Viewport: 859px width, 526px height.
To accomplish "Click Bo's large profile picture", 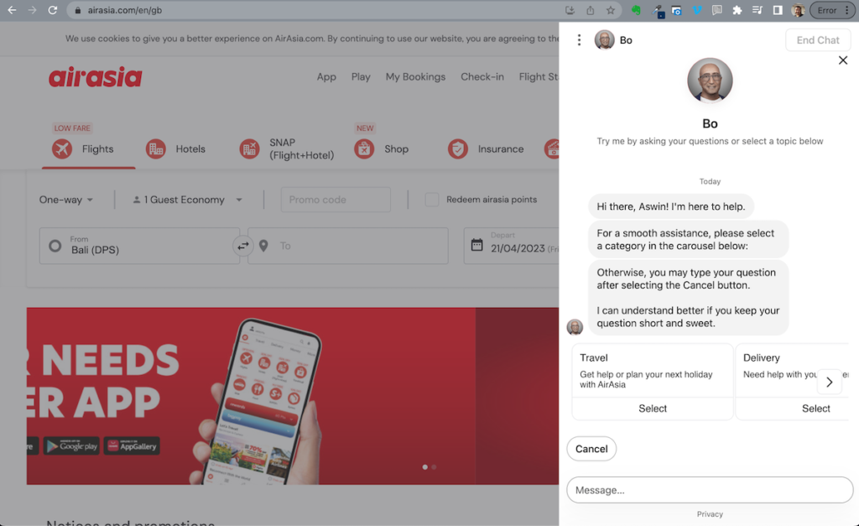I will click(x=710, y=81).
